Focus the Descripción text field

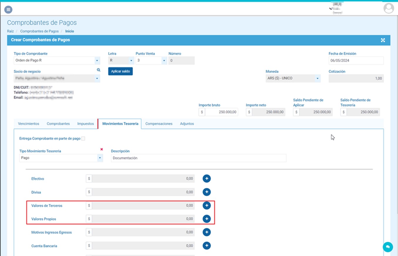[x=199, y=158]
